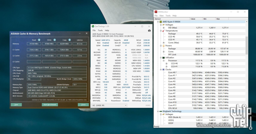Click the North Bridge Clock 3203.3 MHz field
This screenshot has height=134, width=256.
coord(80,79)
